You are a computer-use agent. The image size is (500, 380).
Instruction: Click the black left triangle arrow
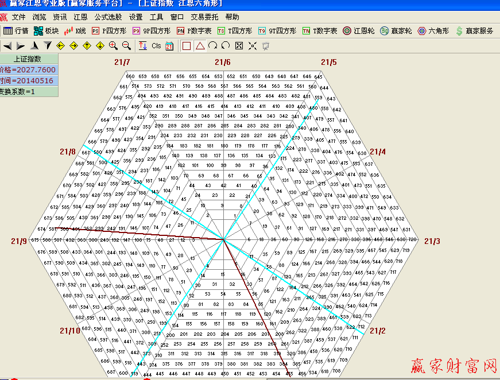7,45
